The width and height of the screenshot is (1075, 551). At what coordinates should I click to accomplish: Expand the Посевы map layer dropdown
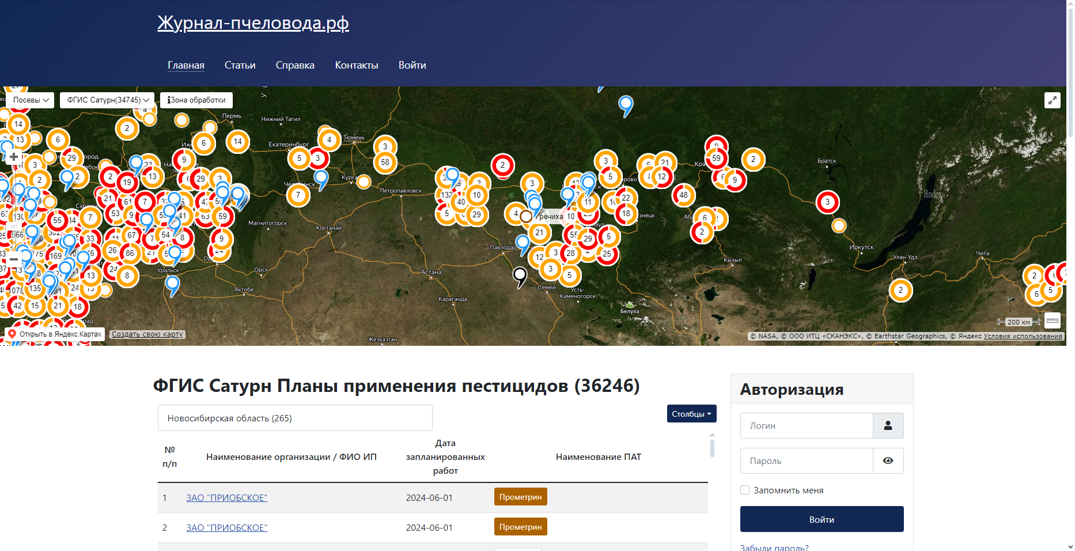click(31, 100)
